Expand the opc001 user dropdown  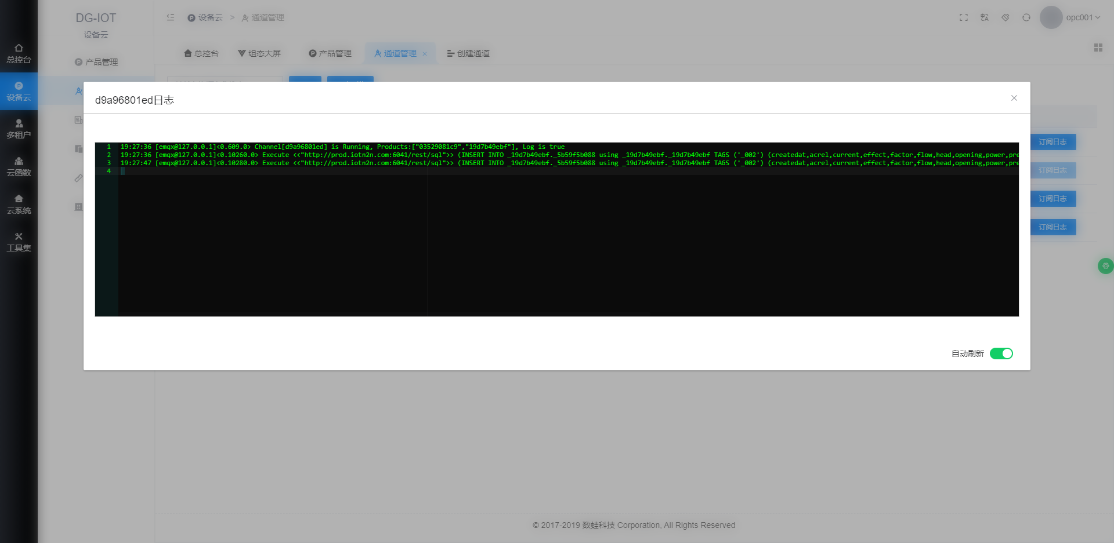(x=1083, y=17)
